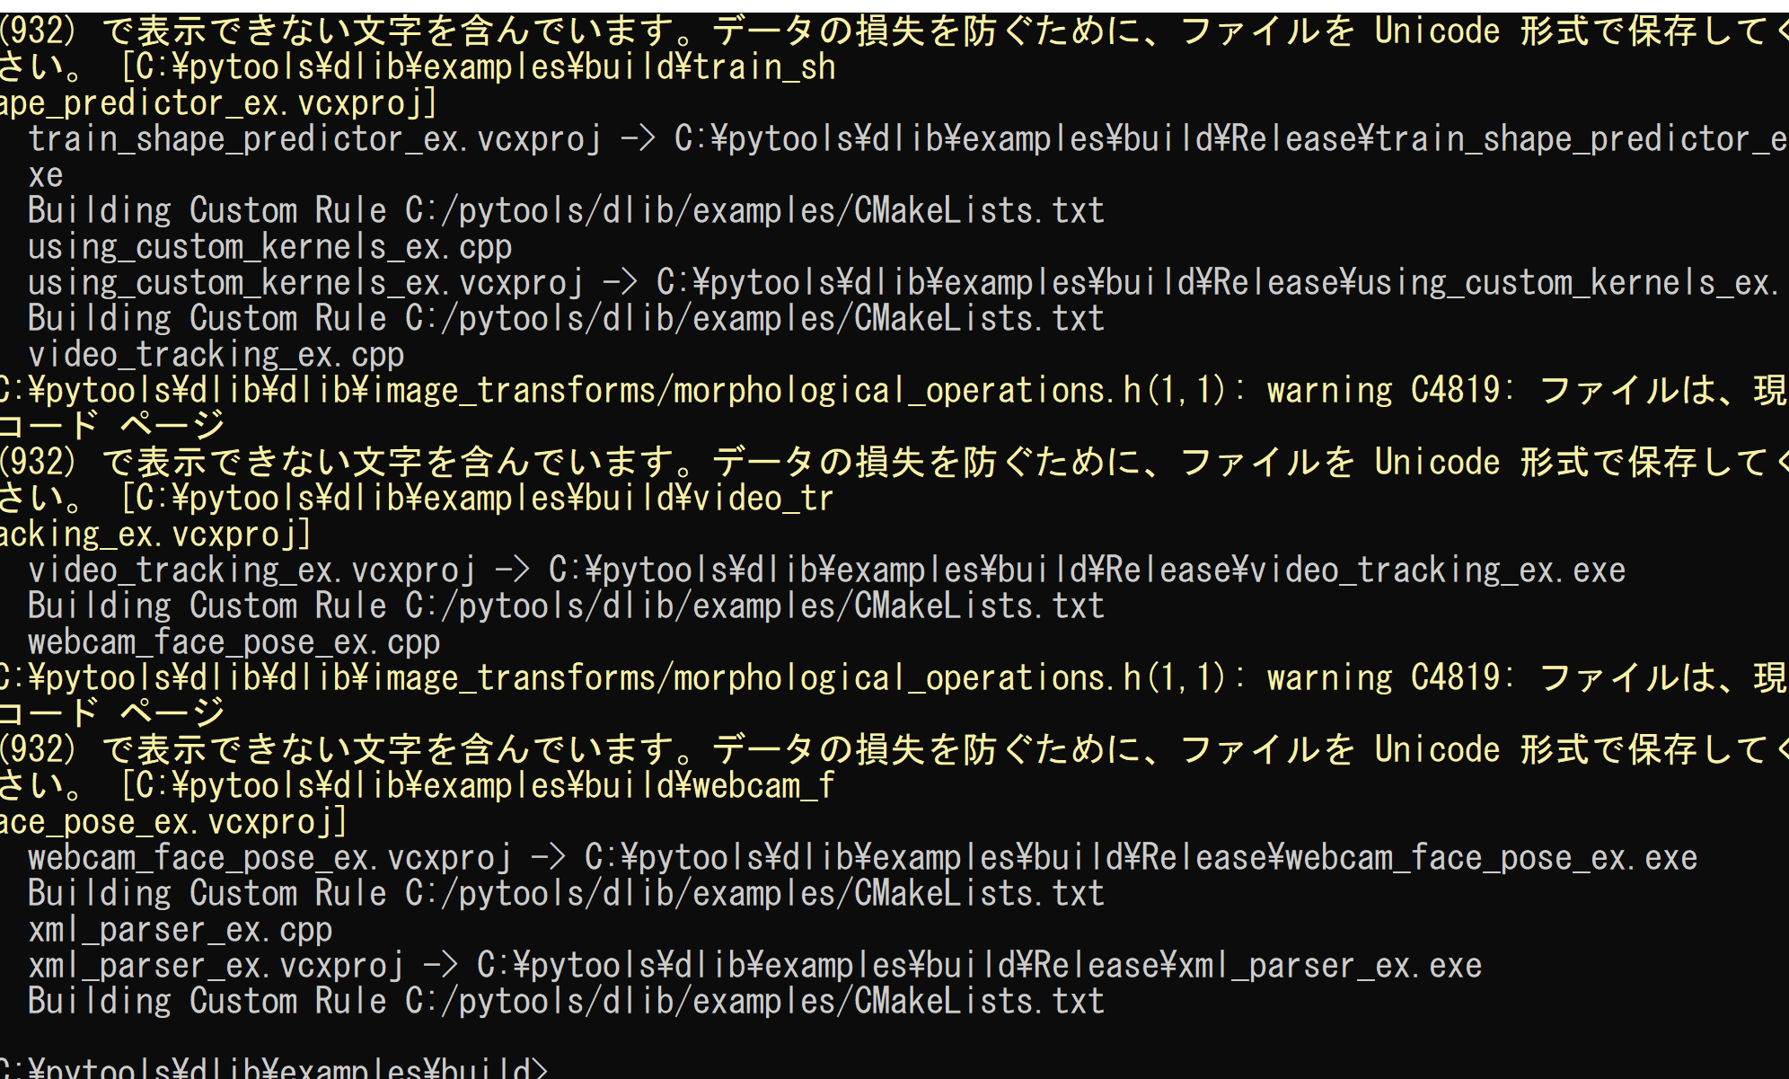Click the wrapped line ace_pose_ex.vcxproj]
1789x1079 pixels.
pyautogui.click(x=173, y=822)
